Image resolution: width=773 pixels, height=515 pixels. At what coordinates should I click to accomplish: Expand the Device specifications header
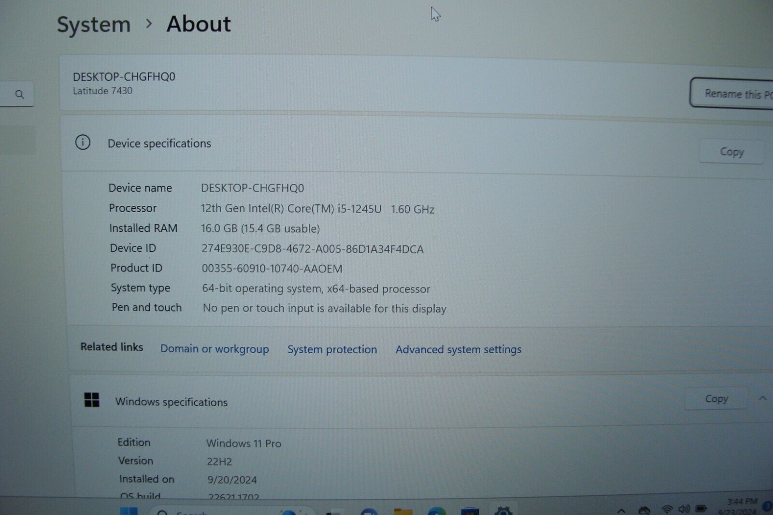pos(159,143)
